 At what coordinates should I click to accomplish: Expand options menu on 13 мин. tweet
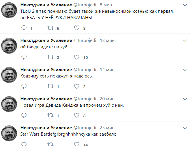[185, 40]
